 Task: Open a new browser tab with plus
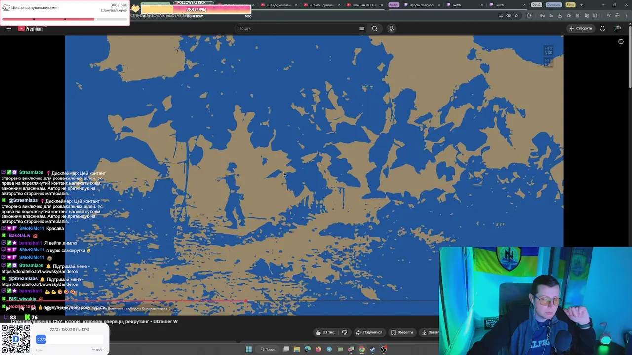tap(581, 5)
